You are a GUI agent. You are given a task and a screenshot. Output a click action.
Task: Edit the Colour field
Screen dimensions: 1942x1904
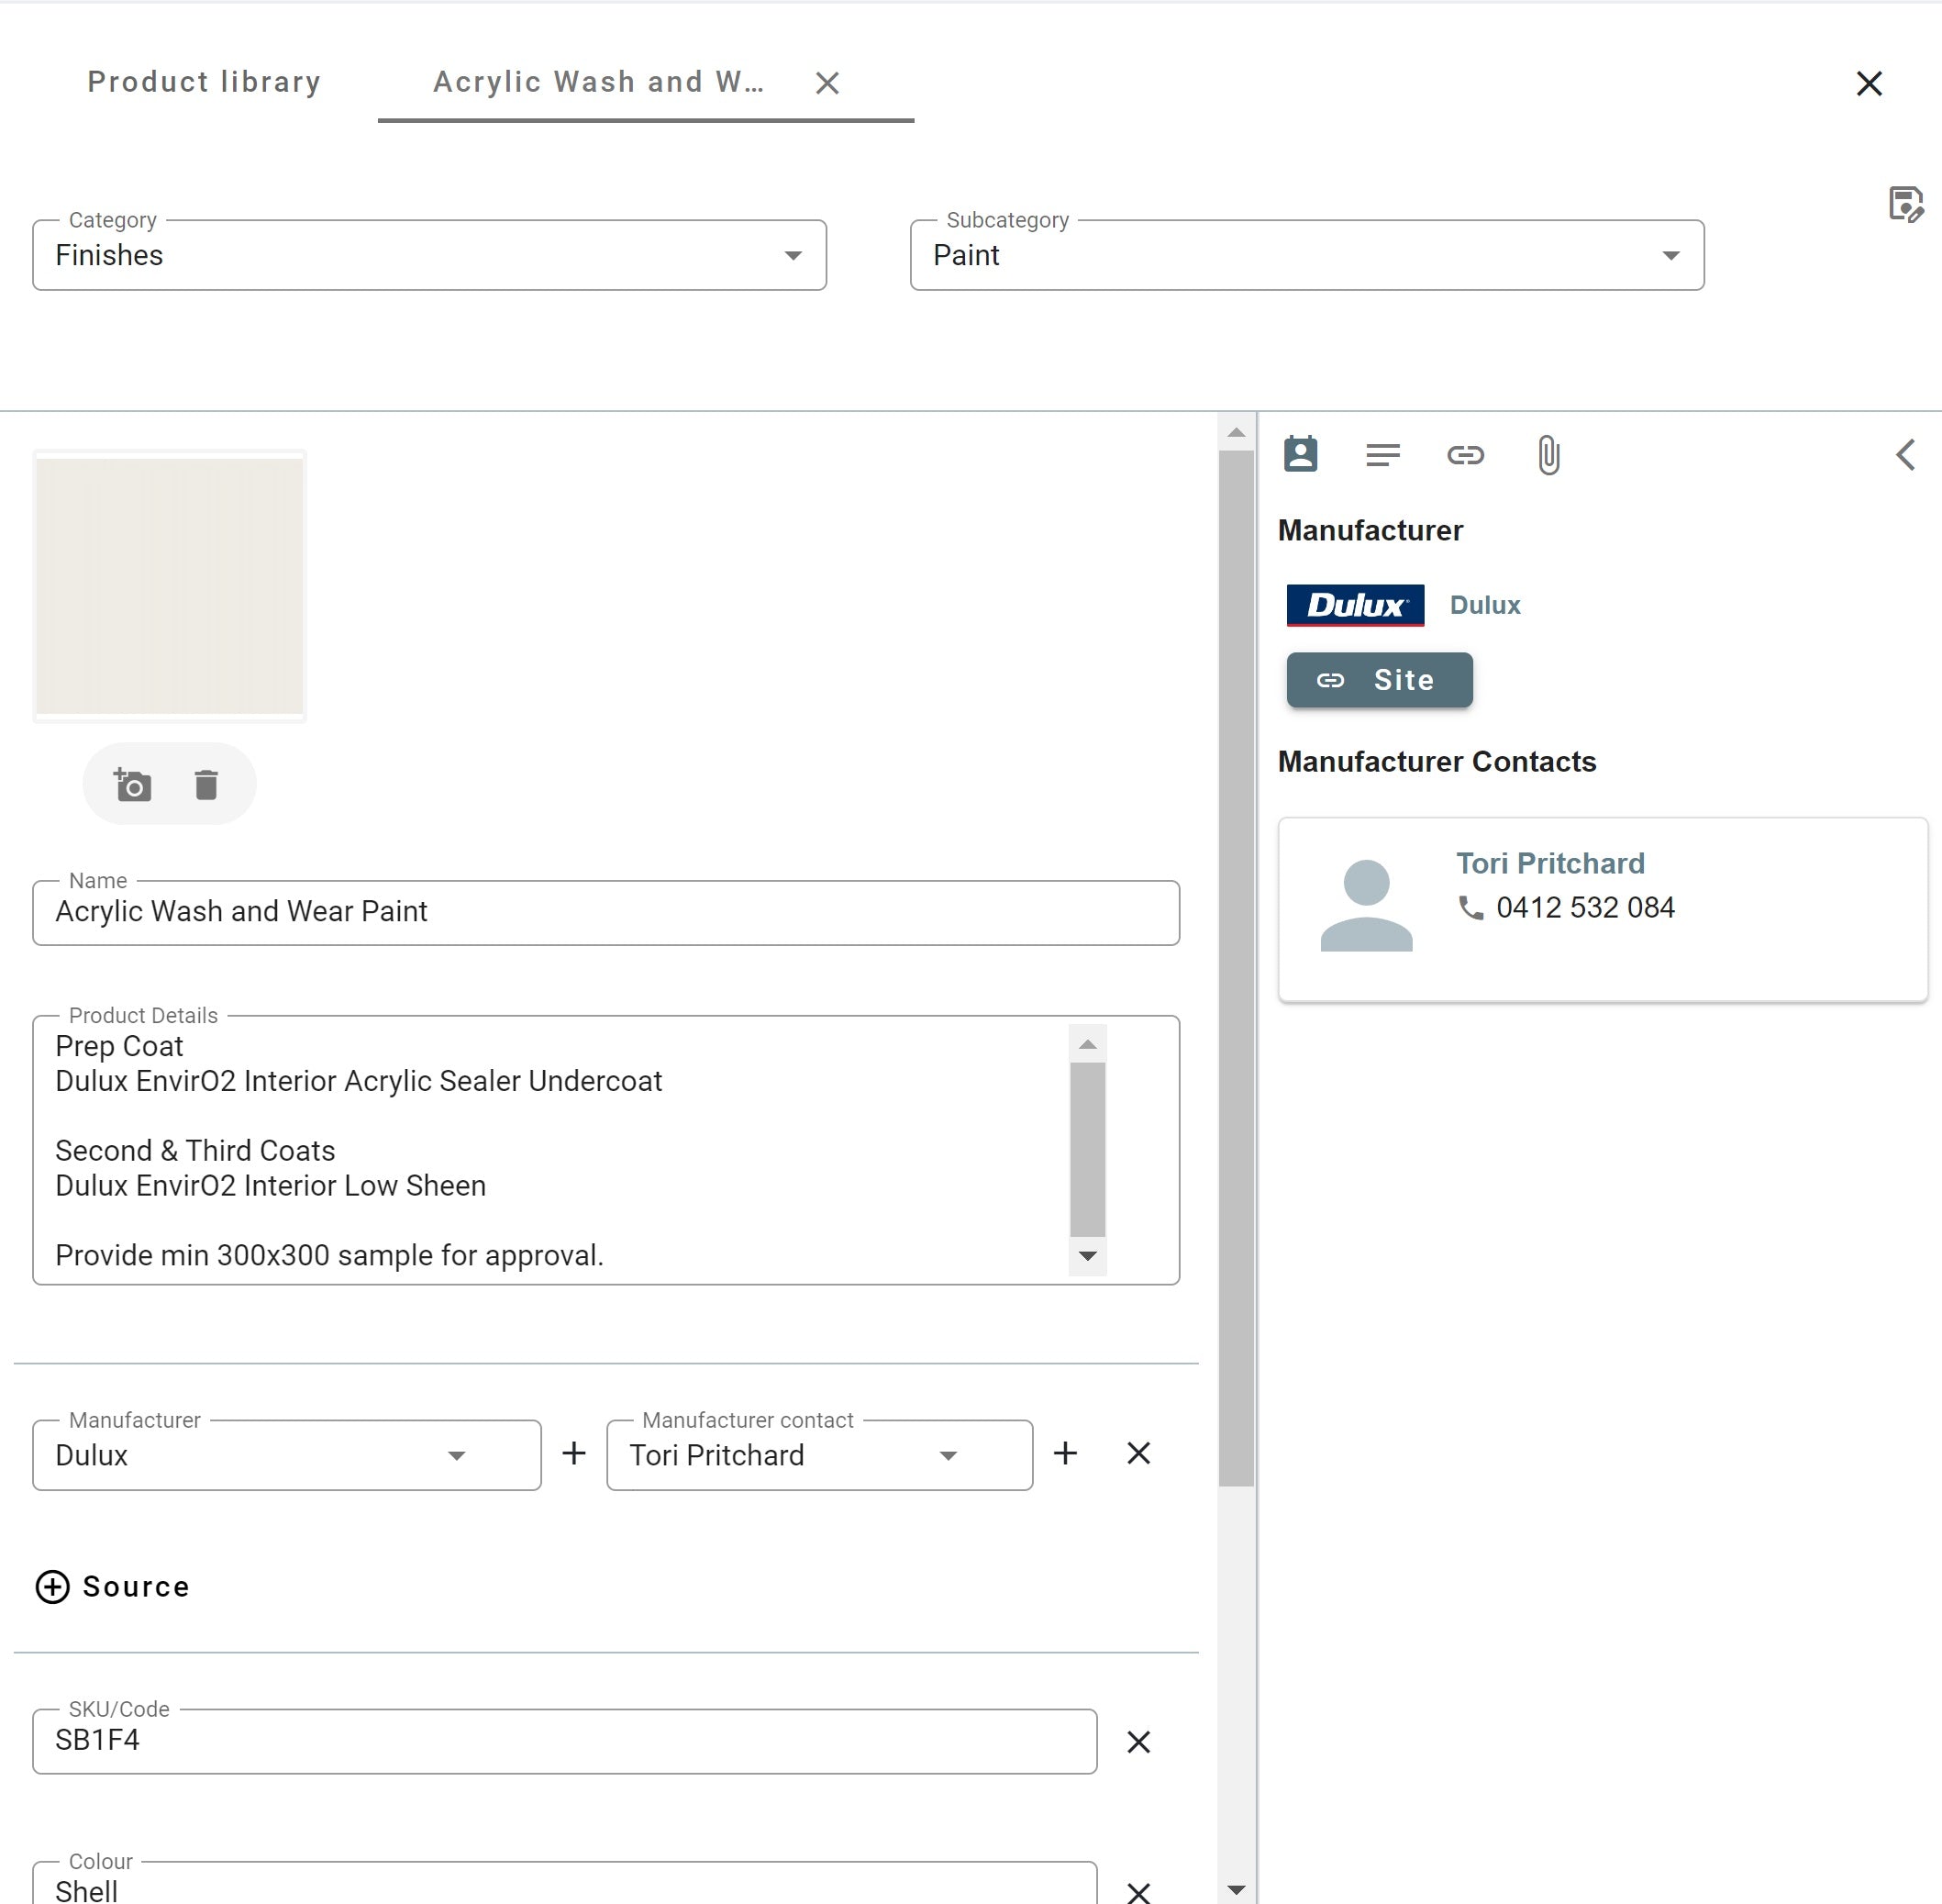565,1885
